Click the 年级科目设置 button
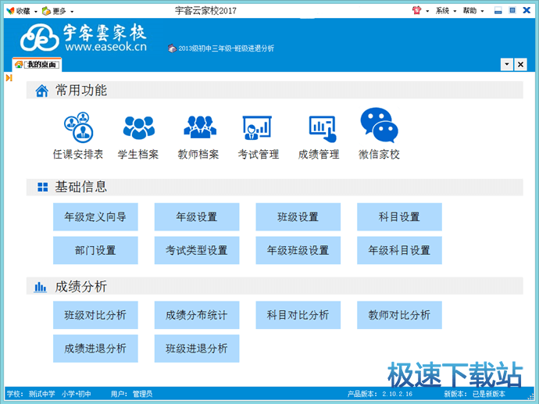539x404 pixels. [399, 250]
